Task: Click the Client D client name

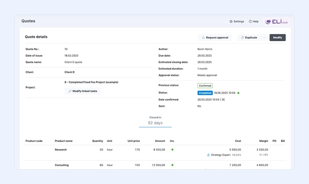Action: point(69,72)
